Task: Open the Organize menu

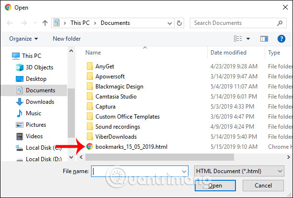Action: pyautogui.click(x=23, y=39)
